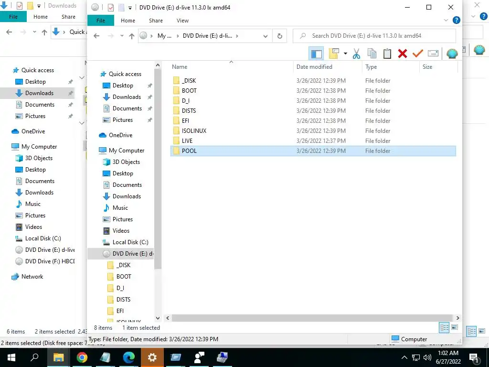Open Classic Explorer settings shell icon
Viewport: 489px width, 367px height.
tap(452, 54)
